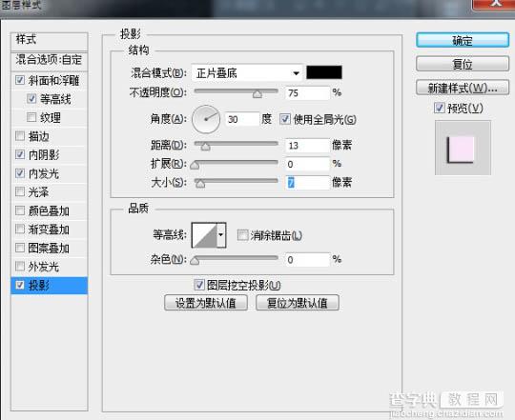Click the 等高线 contour thumbnail
515x420 pixels.
(204, 234)
